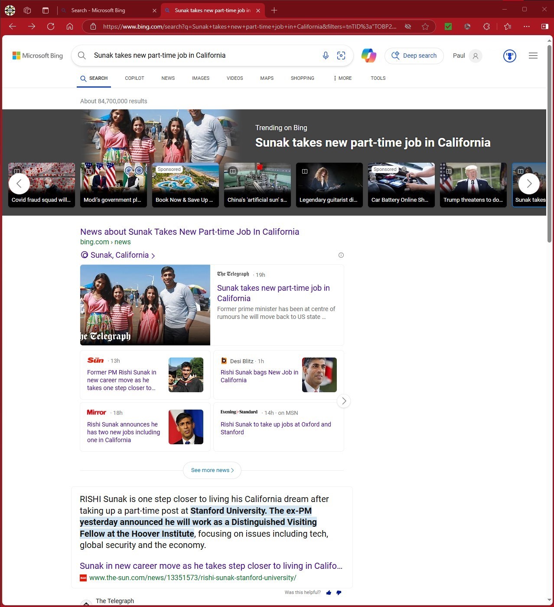
Task: Show previous trending carousel items
Action: (19, 184)
